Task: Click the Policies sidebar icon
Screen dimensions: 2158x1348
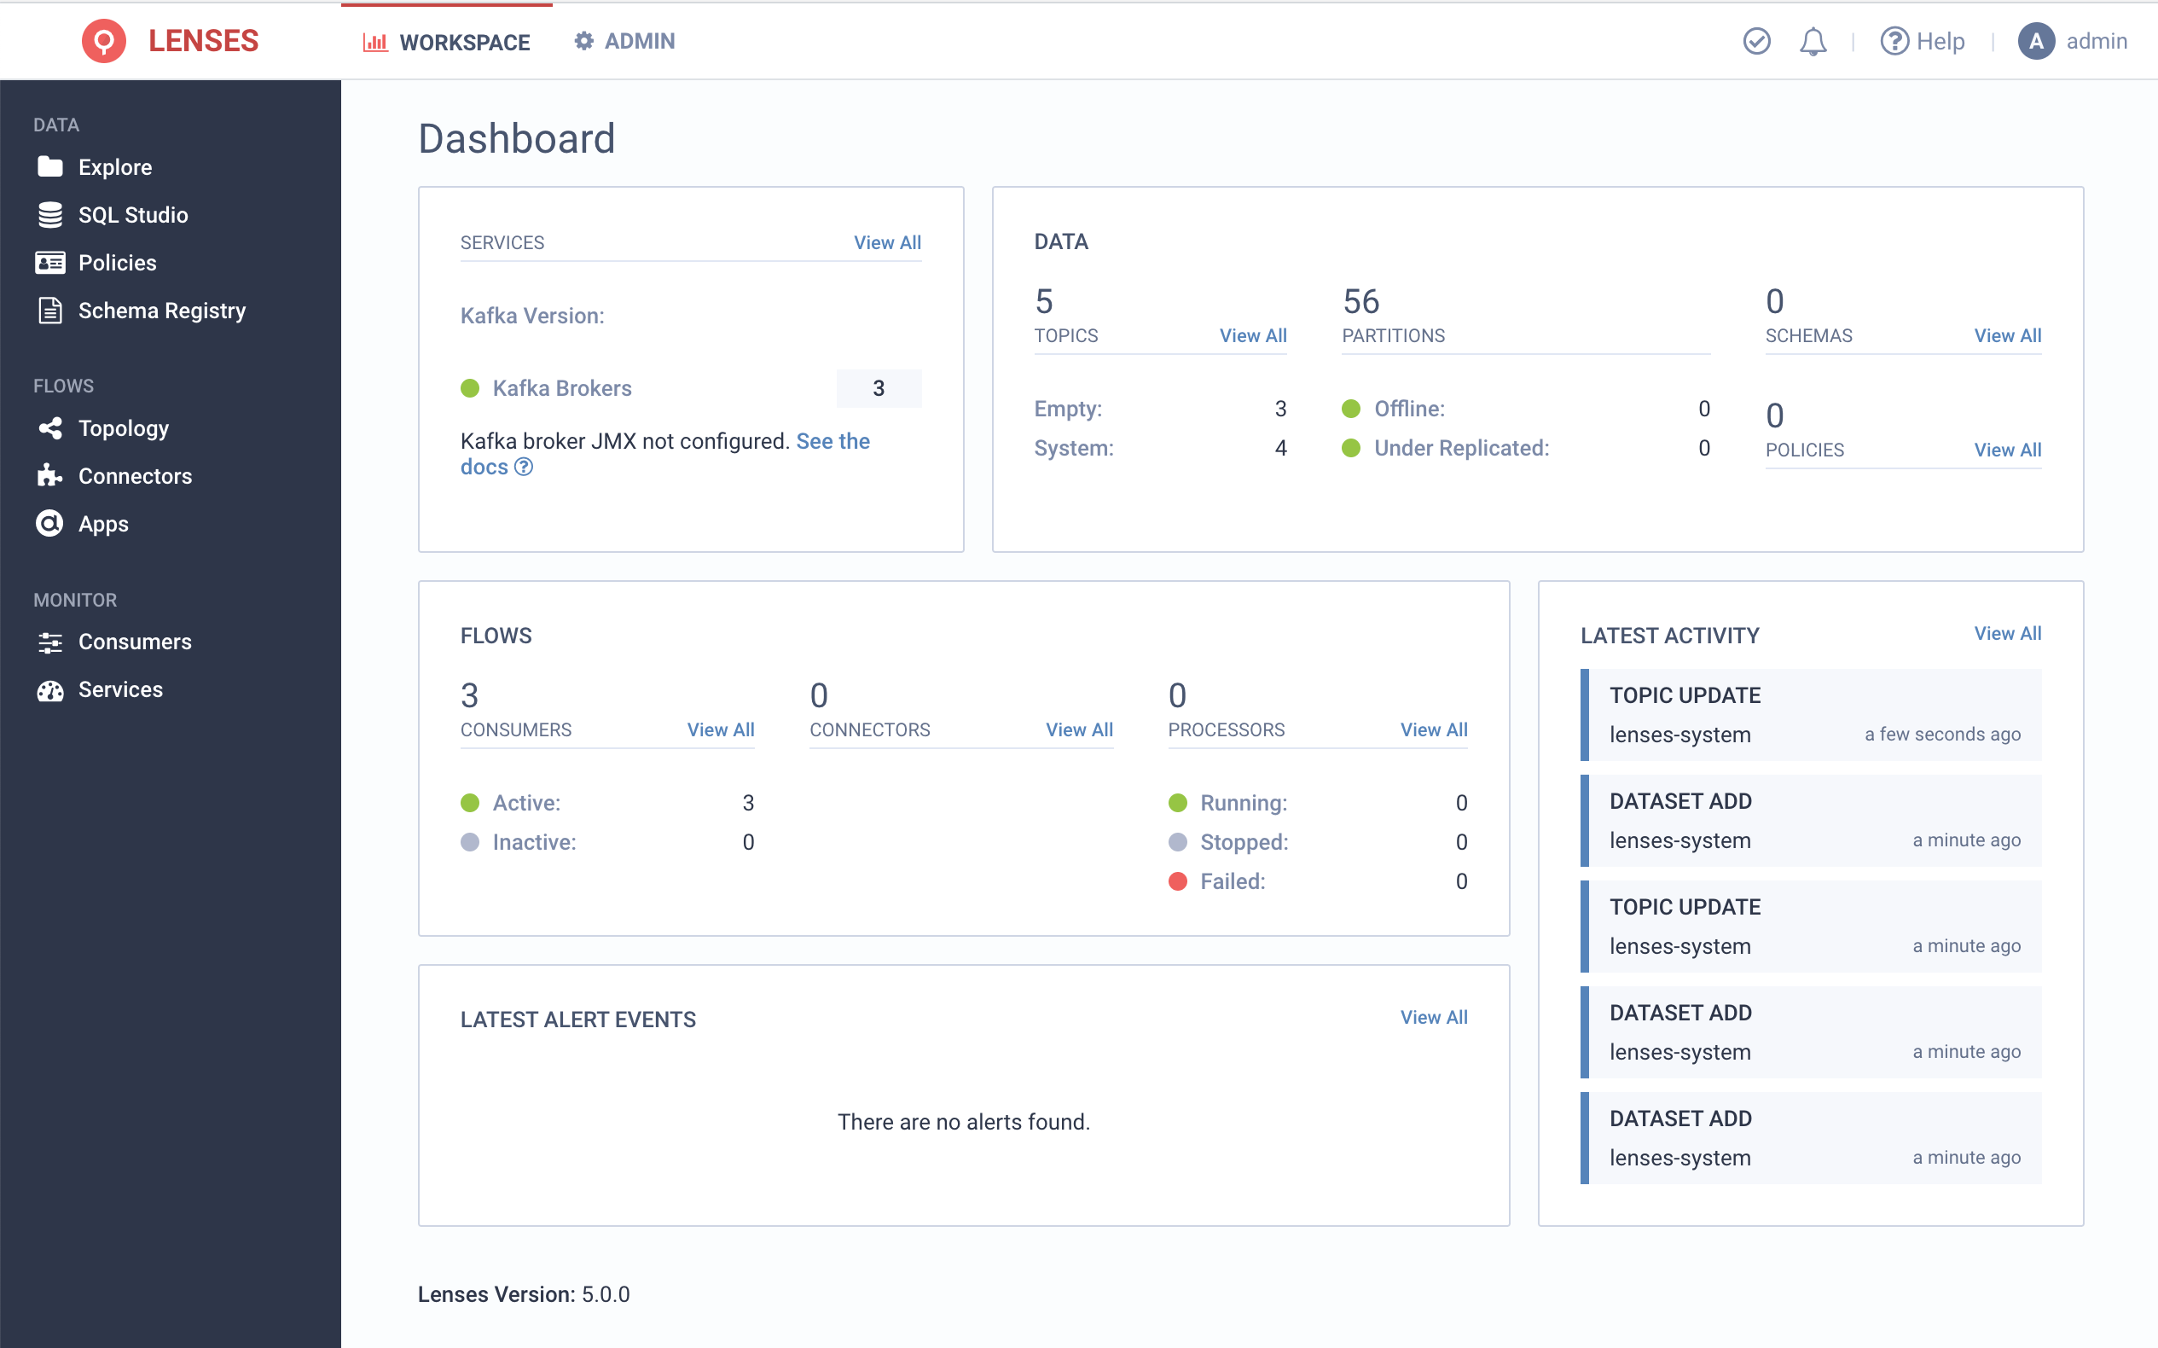Action: 49,261
